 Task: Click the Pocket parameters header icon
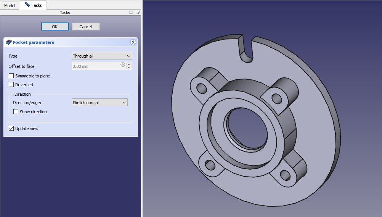(x=9, y=42)
